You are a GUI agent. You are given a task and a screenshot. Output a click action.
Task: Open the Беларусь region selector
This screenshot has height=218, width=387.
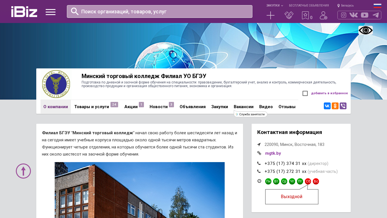tap(345, 5)
